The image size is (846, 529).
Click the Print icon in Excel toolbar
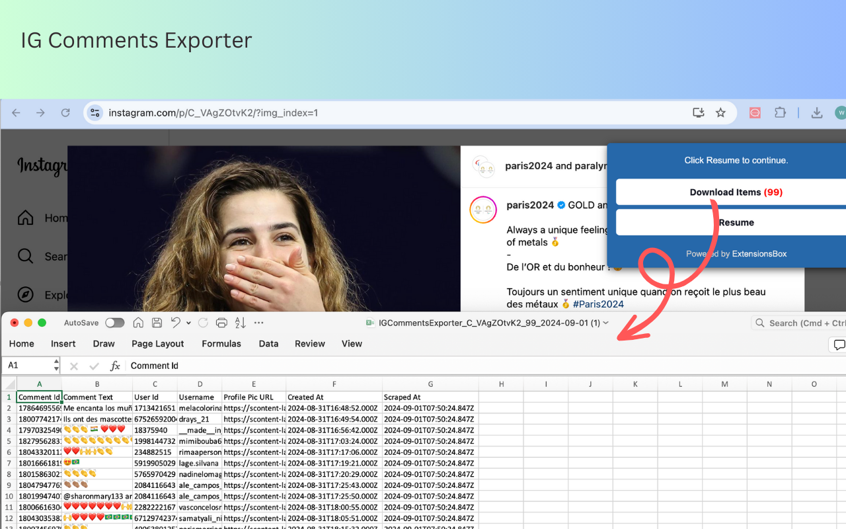(x=222, y=323)
